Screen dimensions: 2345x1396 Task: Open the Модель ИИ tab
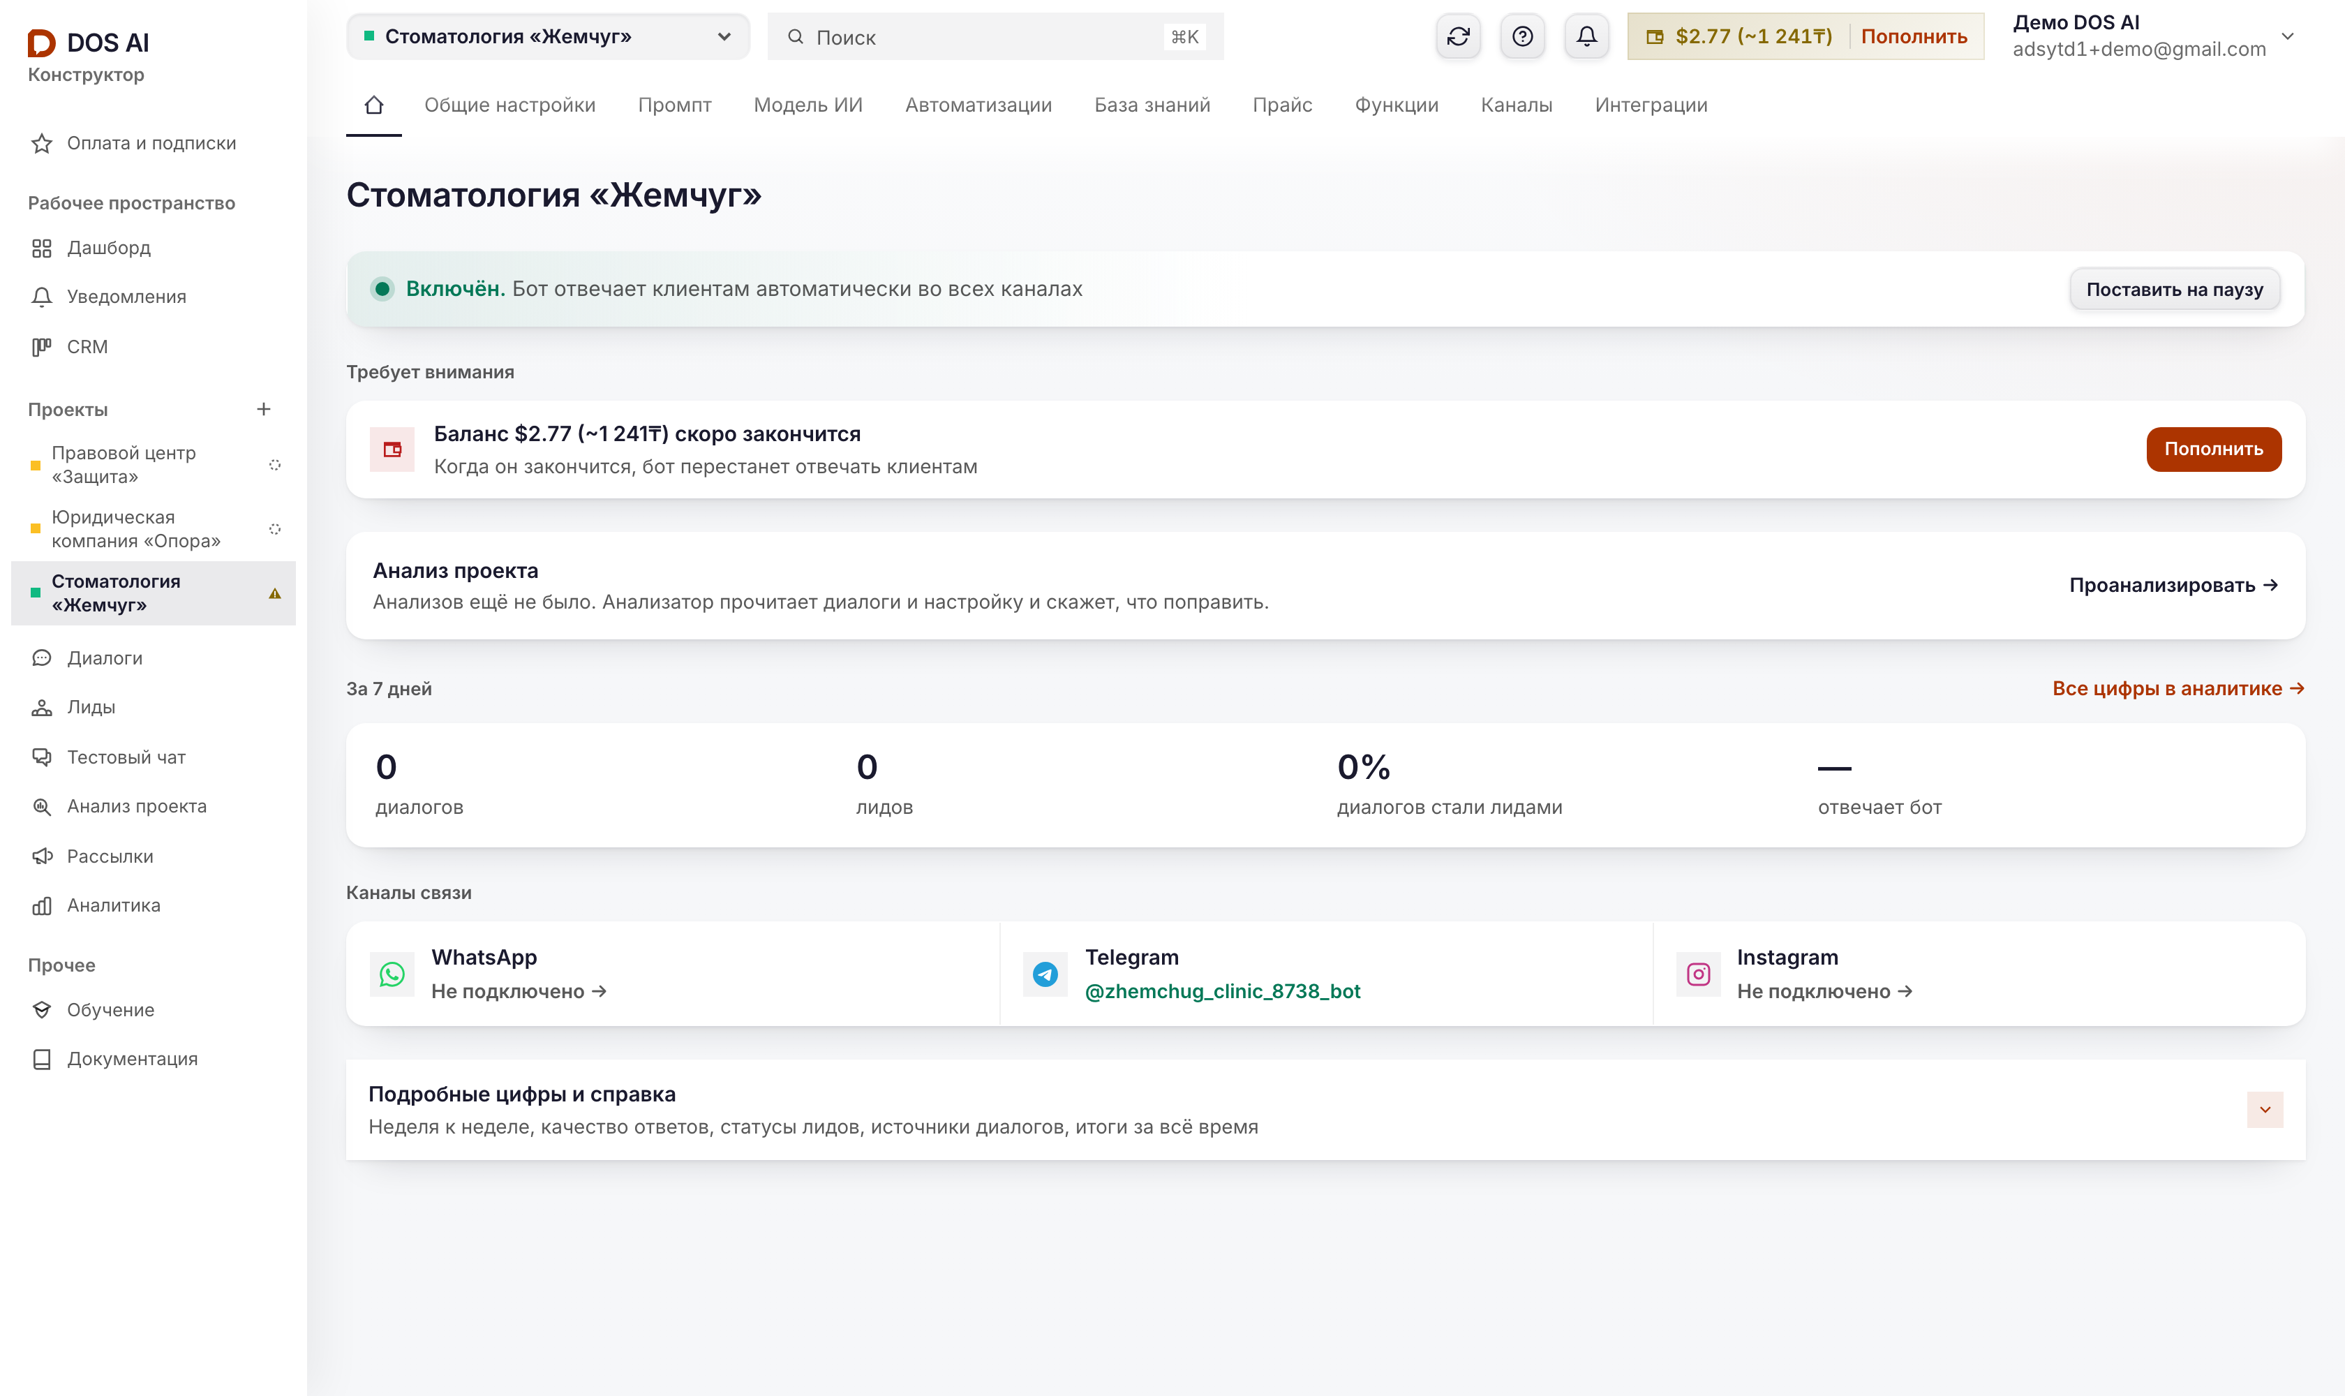(x=808, y=105)
